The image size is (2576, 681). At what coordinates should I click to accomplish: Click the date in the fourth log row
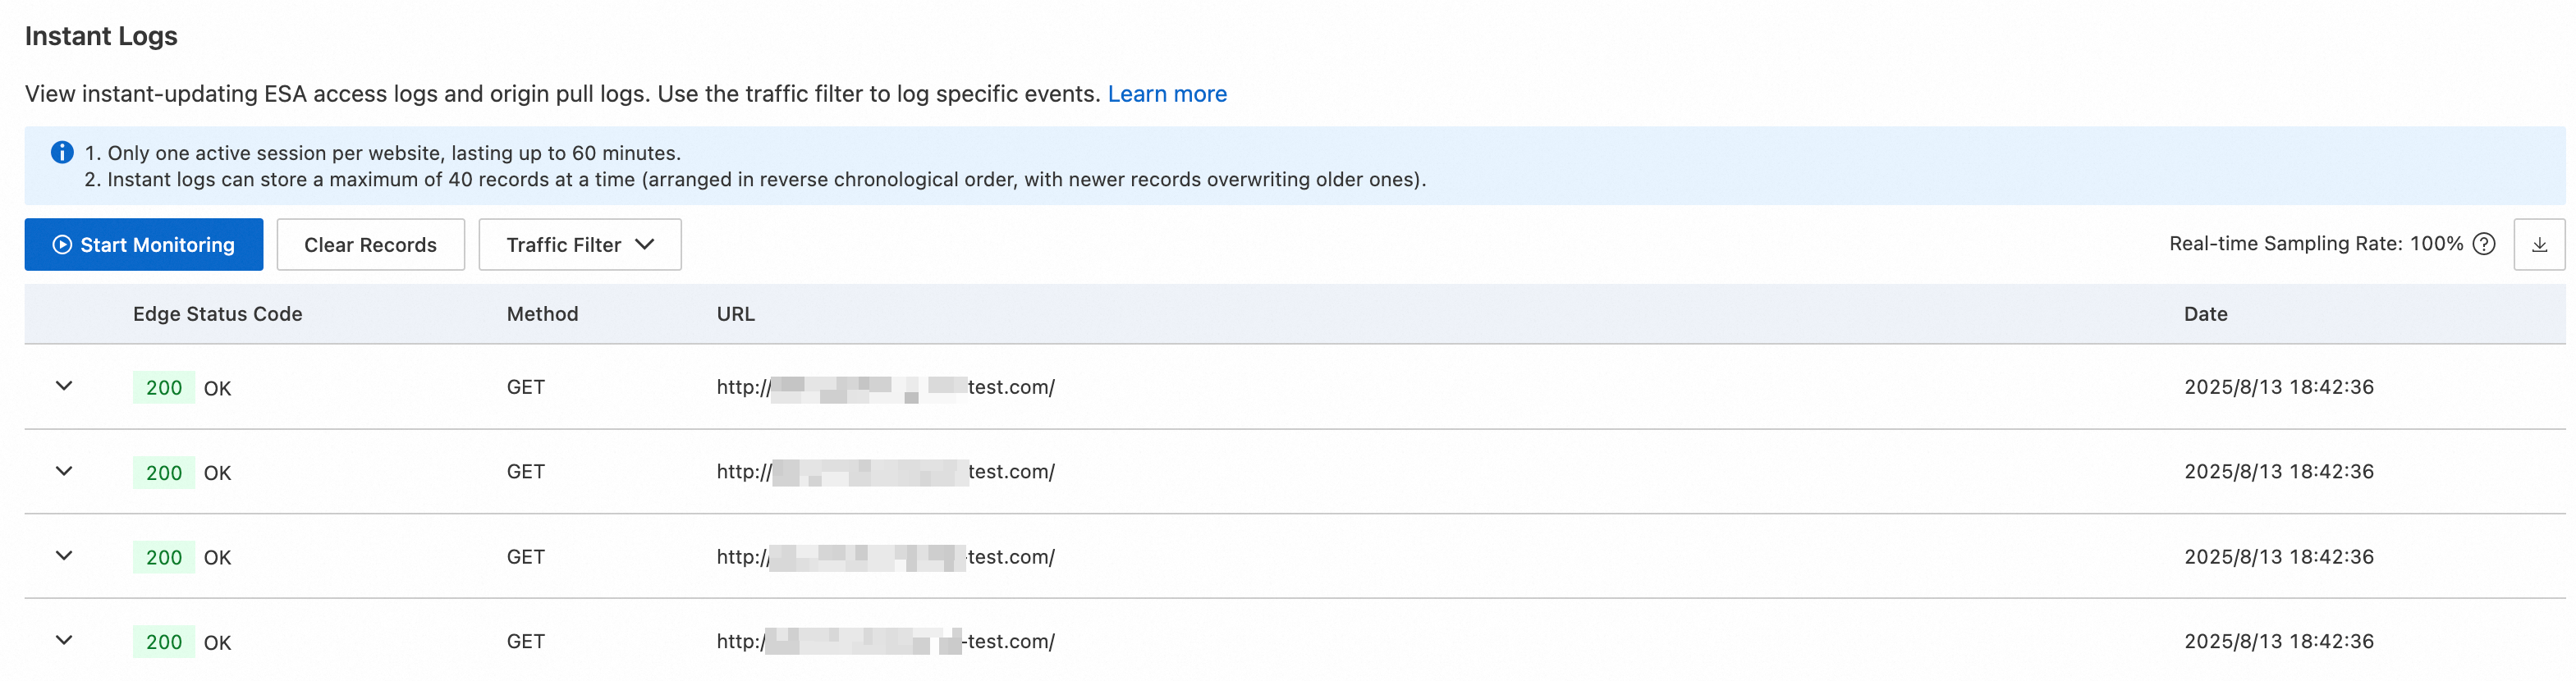pyautogui.click(x=2277, y=642)
